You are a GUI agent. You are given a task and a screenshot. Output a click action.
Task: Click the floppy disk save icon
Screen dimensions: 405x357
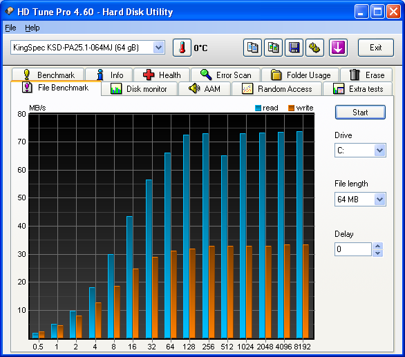[294, 48]
